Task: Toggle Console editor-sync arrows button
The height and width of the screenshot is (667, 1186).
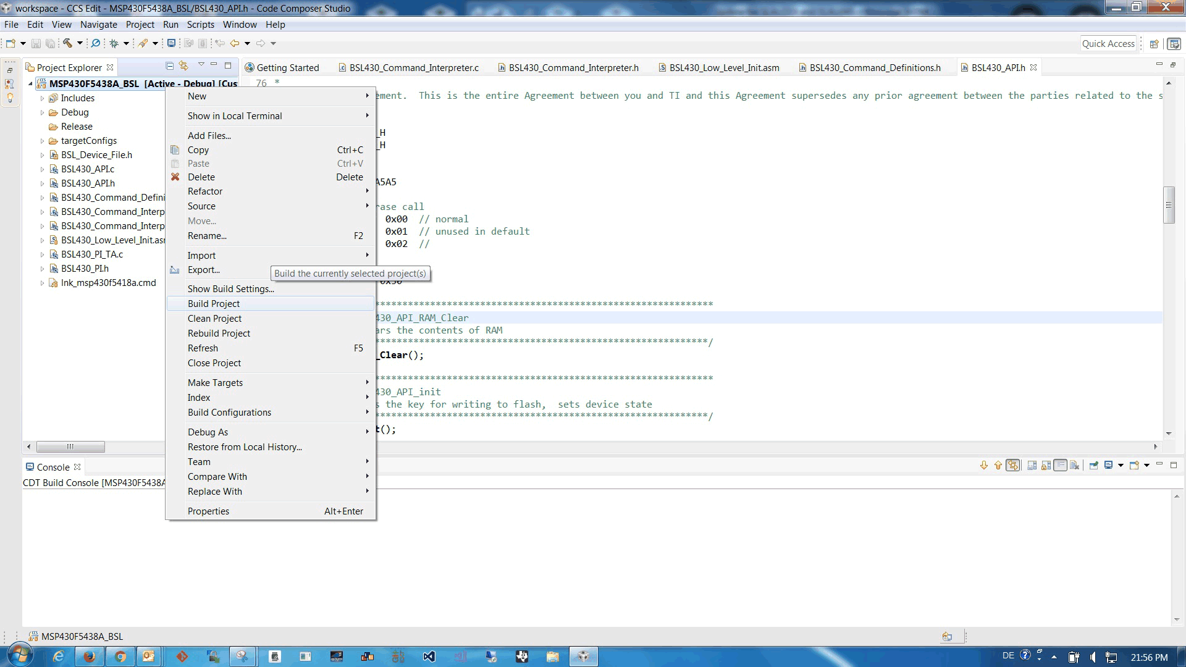Action: tap(1013, 465)
